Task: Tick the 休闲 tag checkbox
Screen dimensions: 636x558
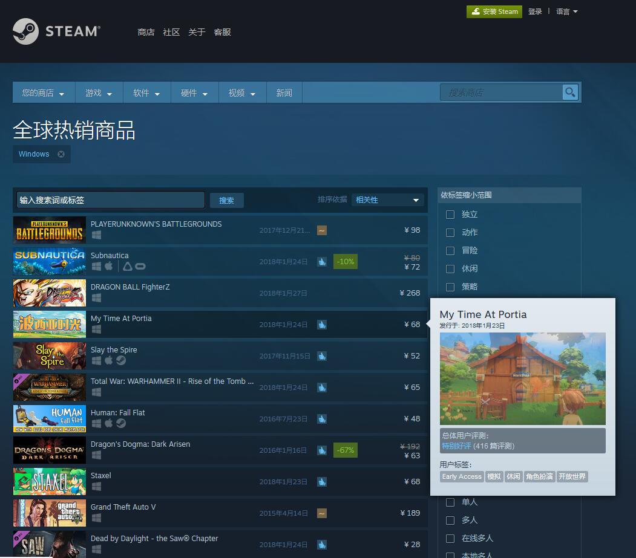Action: tap(450, 268)
